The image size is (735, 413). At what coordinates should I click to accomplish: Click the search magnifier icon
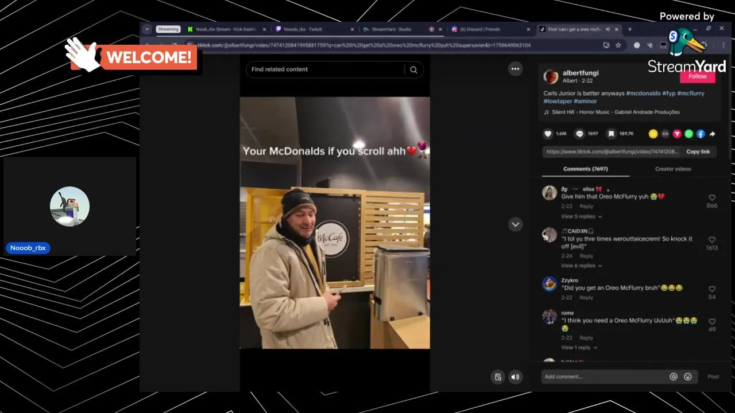[x=413, y=69]
